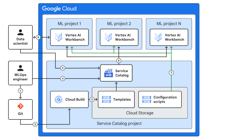Click the Google Cloud header title

(x=59, y=8)
